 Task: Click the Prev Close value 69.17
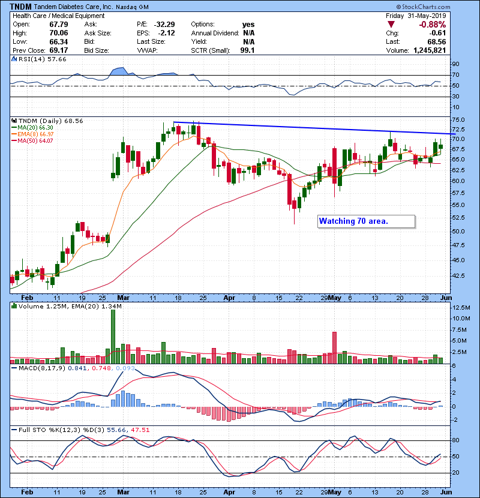click(x=58, y=50)
